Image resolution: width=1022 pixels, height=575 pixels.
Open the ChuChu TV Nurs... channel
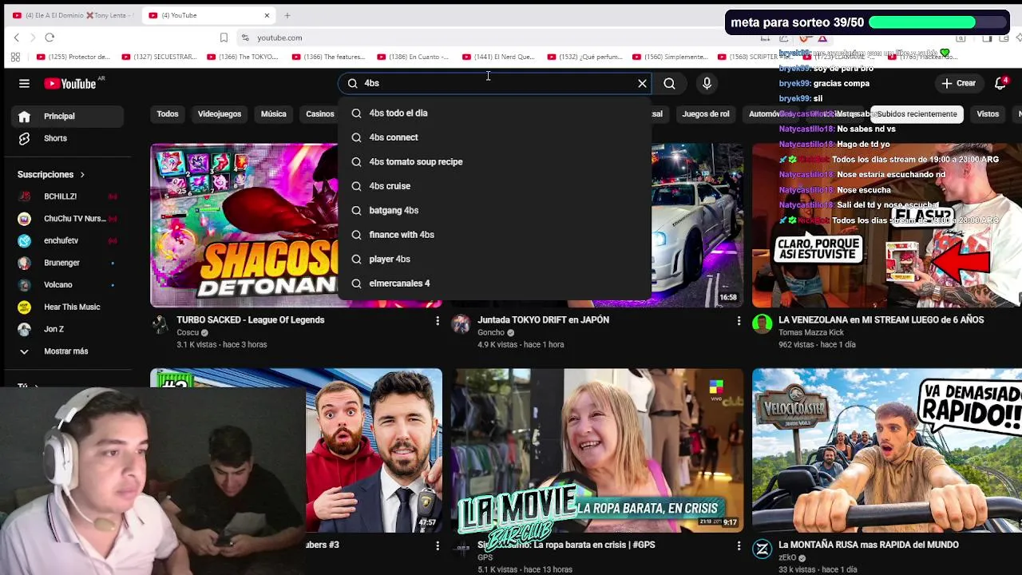click(68, 219)
